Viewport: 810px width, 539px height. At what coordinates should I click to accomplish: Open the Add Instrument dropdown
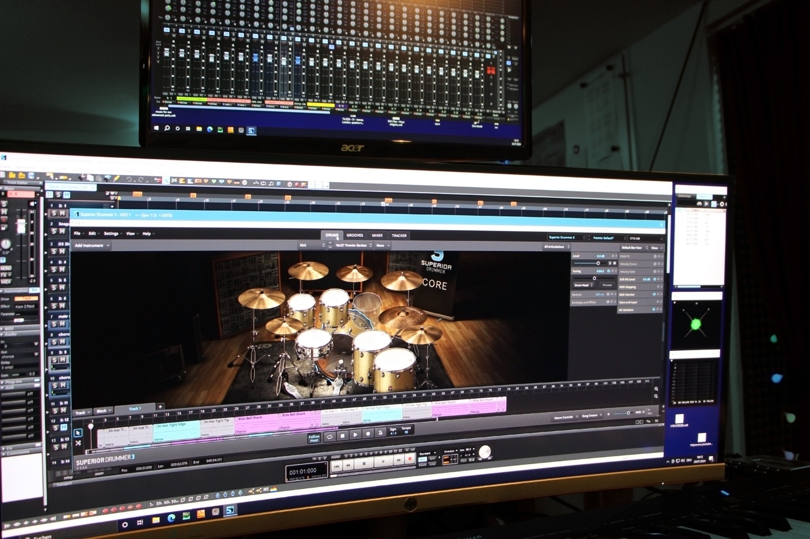[x=92, y=245]
